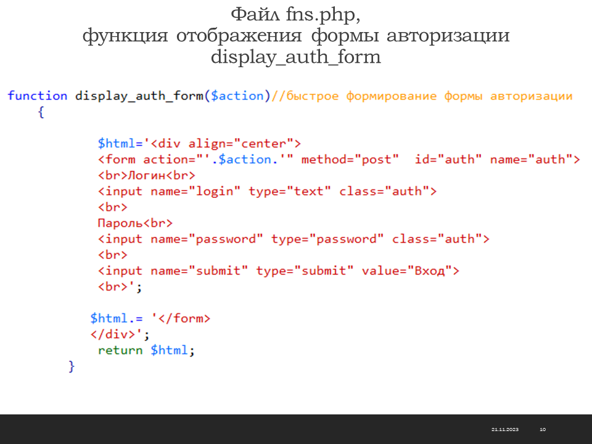Click the '$html.=' concatenation line
The image size is (592, 444).
pyautogui.click(x=150, y=318)
